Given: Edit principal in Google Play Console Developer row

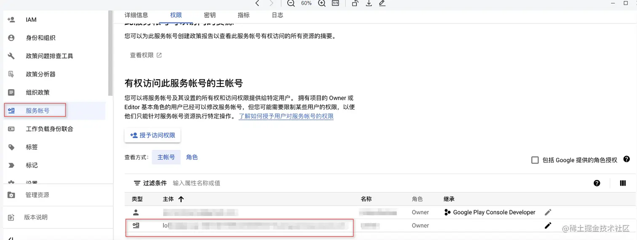Looking at the screenshot, I should click(x=548, y=212).
